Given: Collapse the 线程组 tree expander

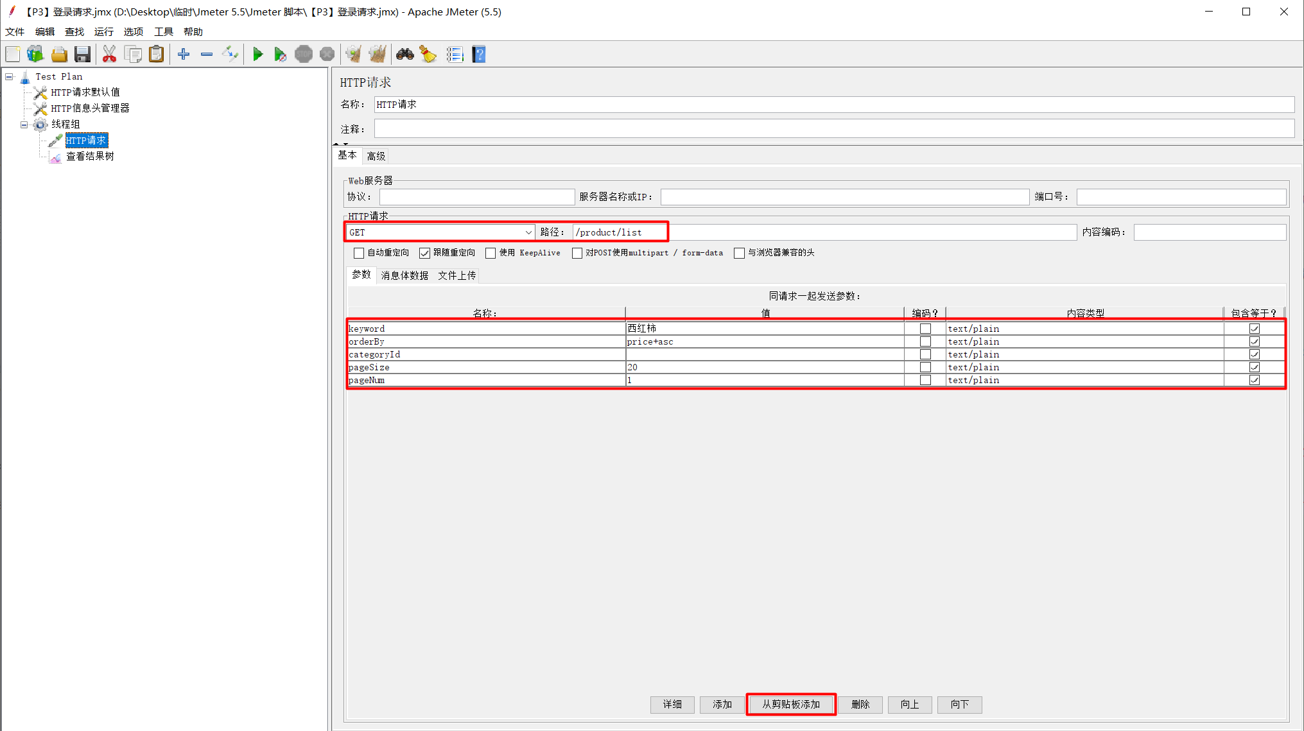Looking at the screenshot, I should pos(24,125).
